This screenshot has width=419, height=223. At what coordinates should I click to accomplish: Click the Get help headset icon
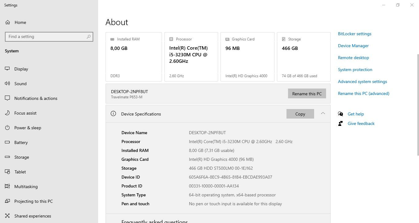[340, 114]
